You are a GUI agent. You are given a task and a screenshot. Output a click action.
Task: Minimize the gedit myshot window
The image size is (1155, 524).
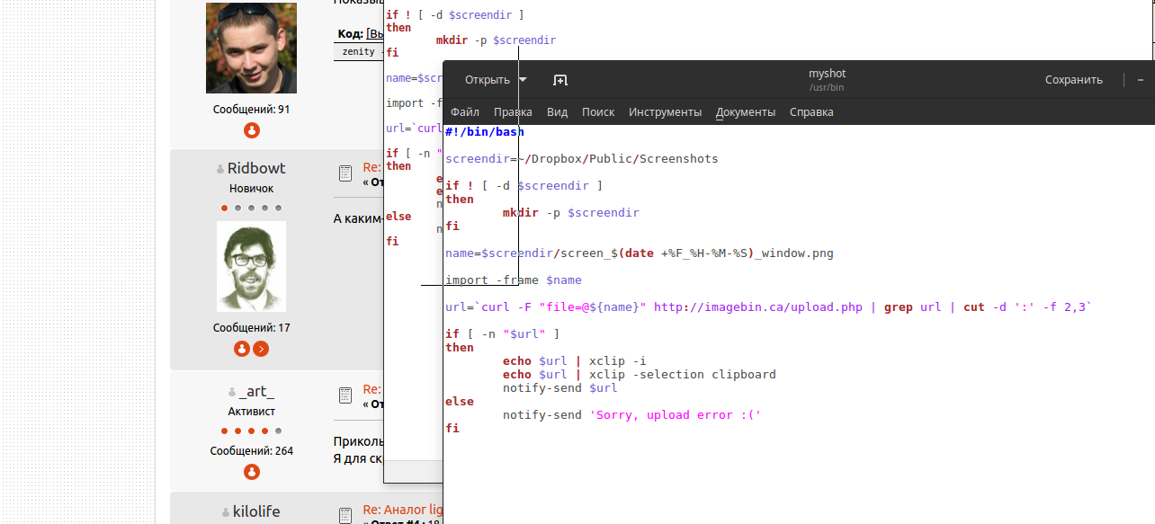[1141, 80]
